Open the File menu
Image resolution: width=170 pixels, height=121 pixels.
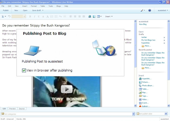click(3, 6)
